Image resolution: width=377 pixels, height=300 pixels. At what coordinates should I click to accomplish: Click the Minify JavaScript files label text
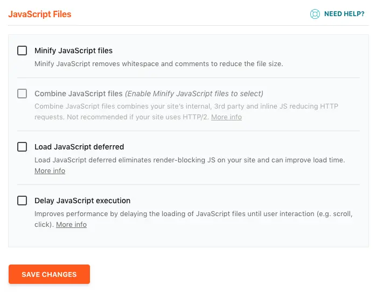pyautogui.click(x=73, y=51)
